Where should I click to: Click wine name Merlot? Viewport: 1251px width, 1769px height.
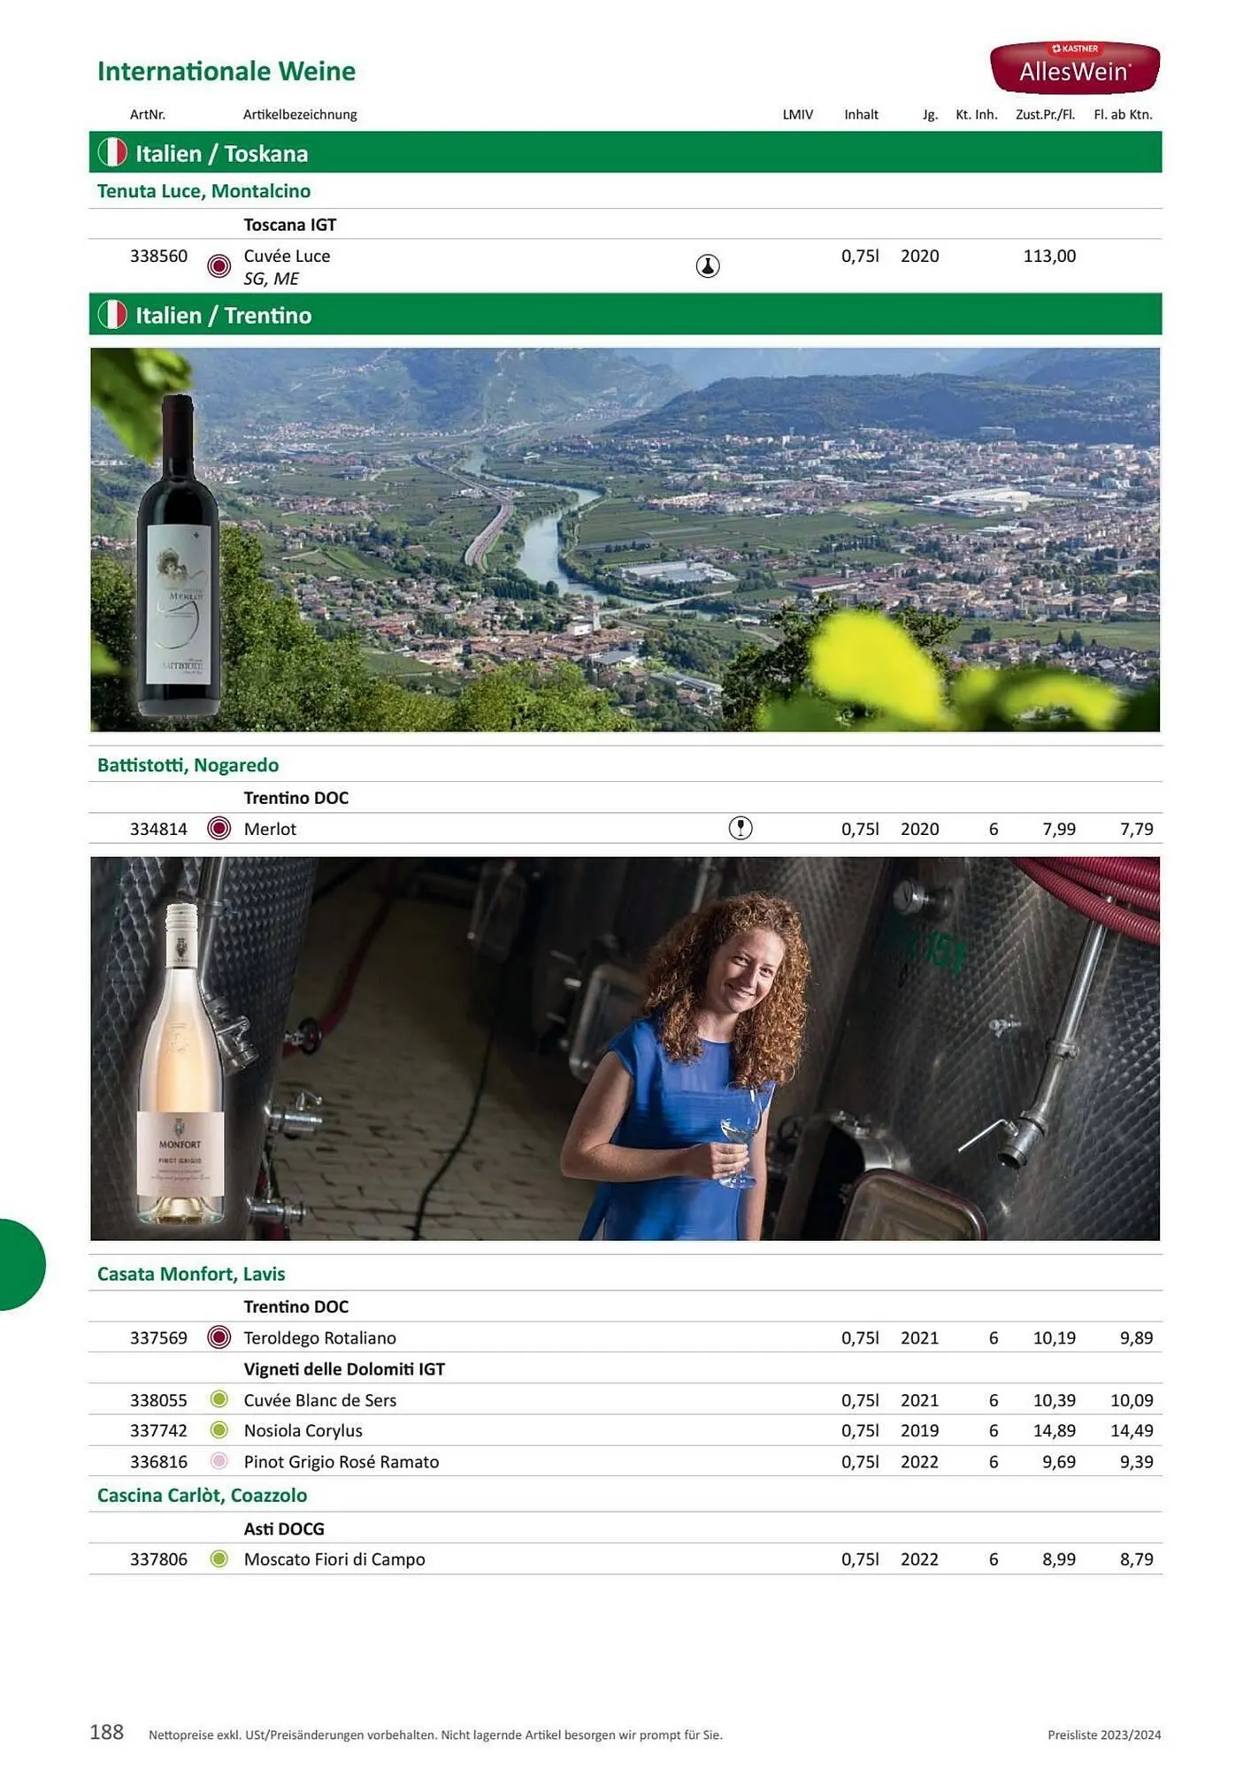(270, 829)
